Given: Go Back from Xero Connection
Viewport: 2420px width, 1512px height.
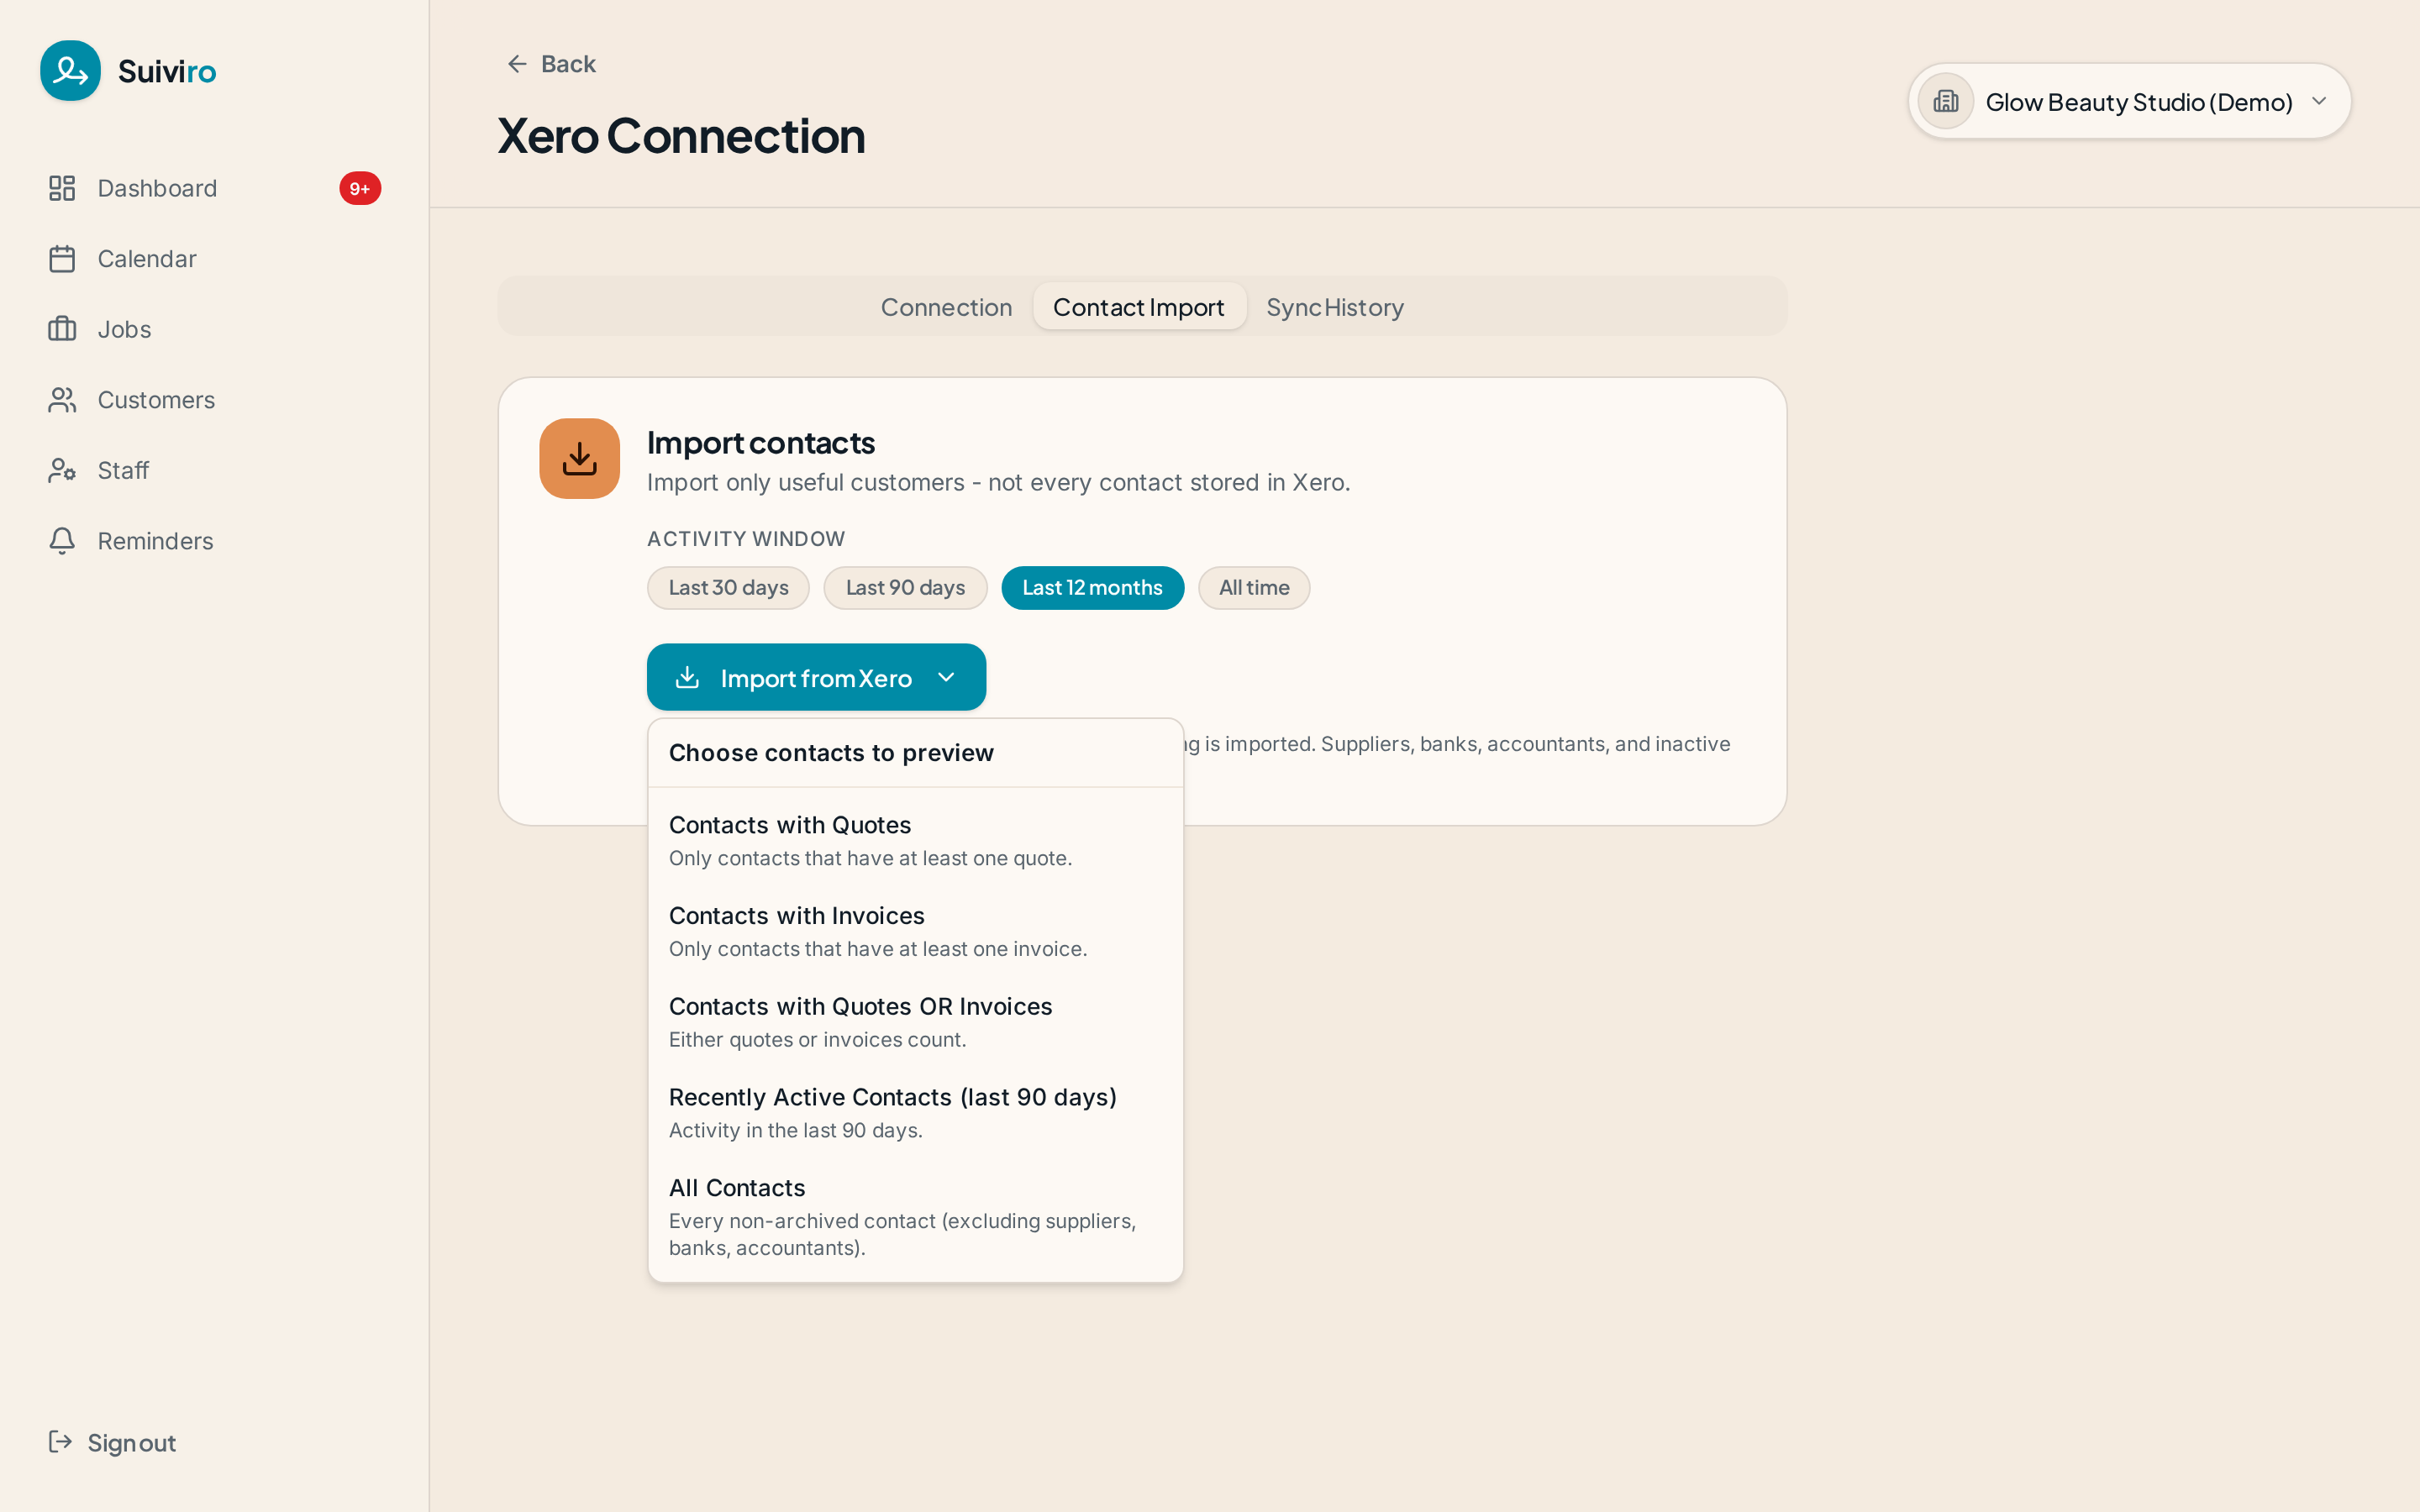Looking at the screenshot, I should click(551, 64).
